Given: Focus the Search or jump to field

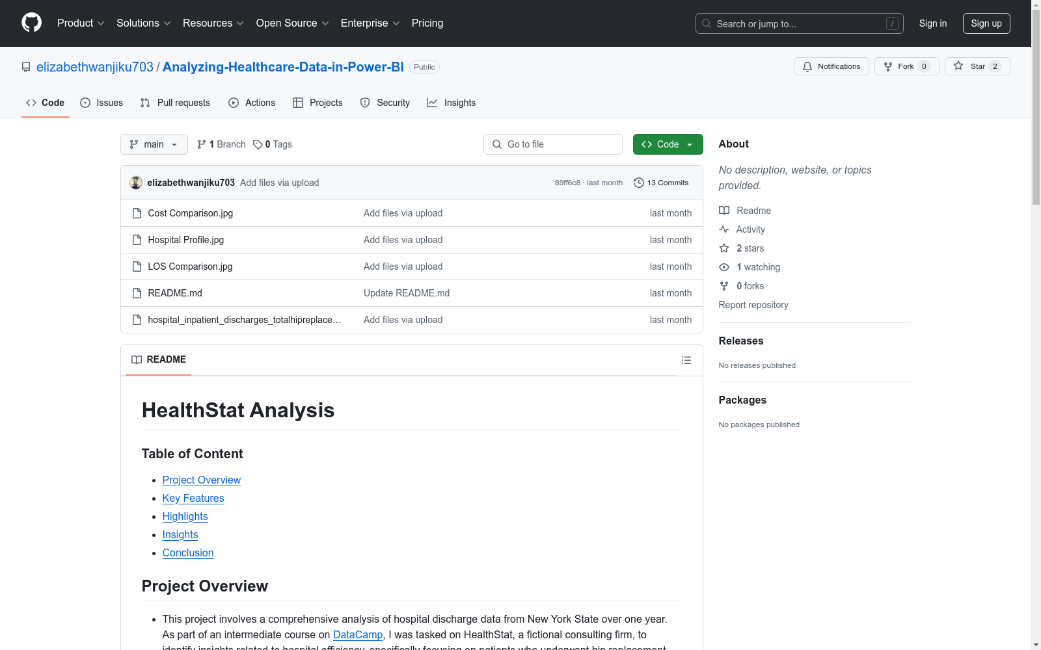Looking at the screenshot, I should 800,23.
